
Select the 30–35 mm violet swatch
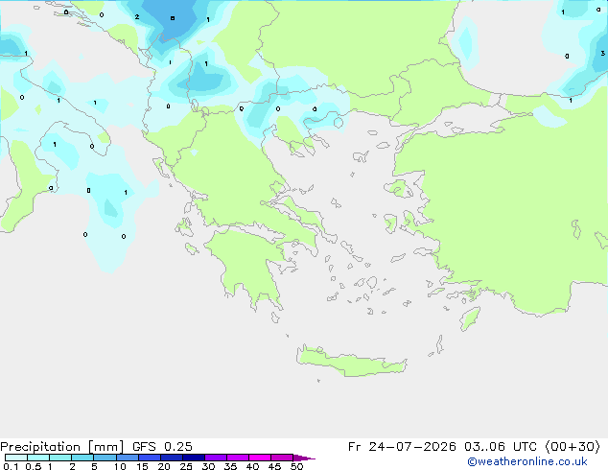click(x=216, y=458)
